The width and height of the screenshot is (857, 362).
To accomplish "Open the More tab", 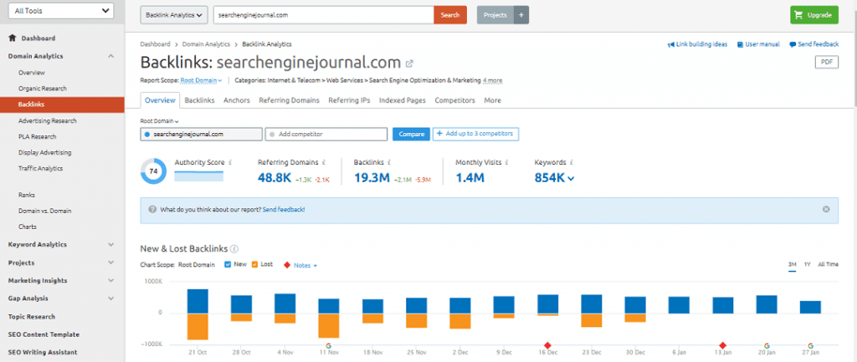I will click(492, 100).
